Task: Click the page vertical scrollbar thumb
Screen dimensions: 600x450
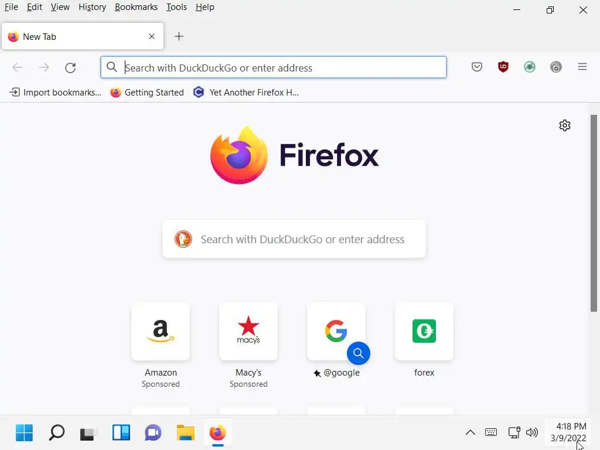Action: [x=594, y=213]
